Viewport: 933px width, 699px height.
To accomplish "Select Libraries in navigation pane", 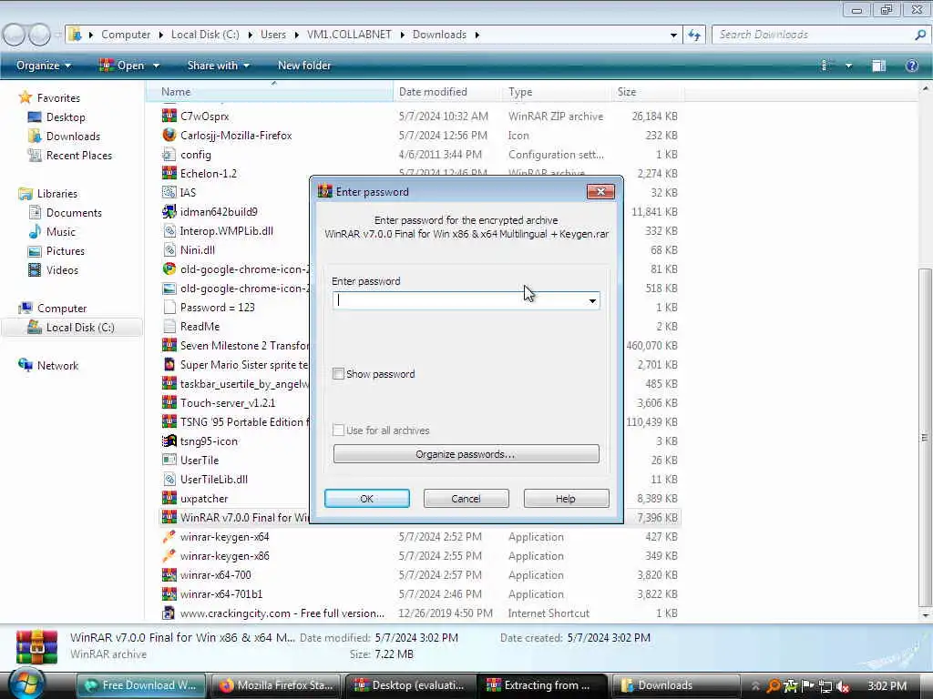I will tap(56, 193).
